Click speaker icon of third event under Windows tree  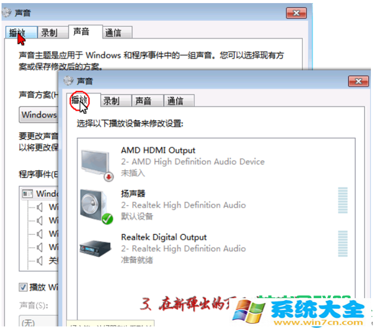40,234
